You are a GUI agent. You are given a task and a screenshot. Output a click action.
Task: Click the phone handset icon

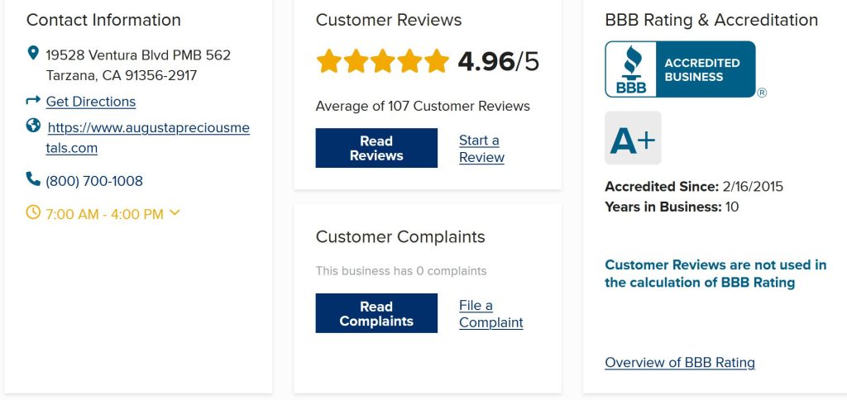tap(33, 179)
